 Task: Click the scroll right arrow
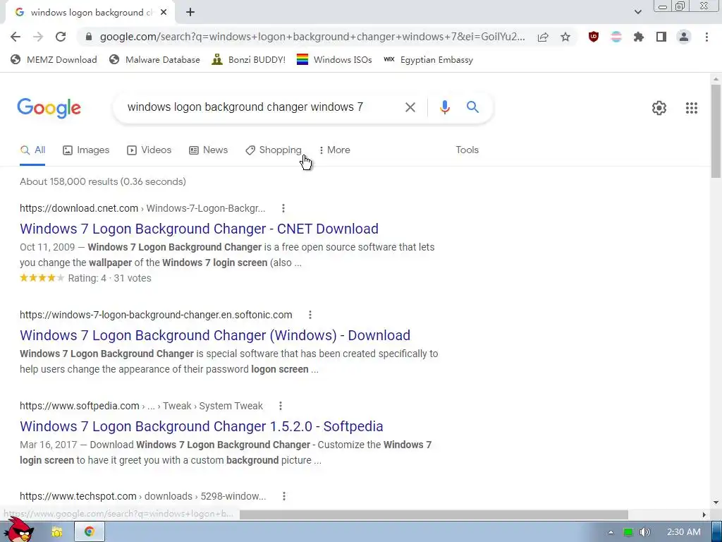704,514
